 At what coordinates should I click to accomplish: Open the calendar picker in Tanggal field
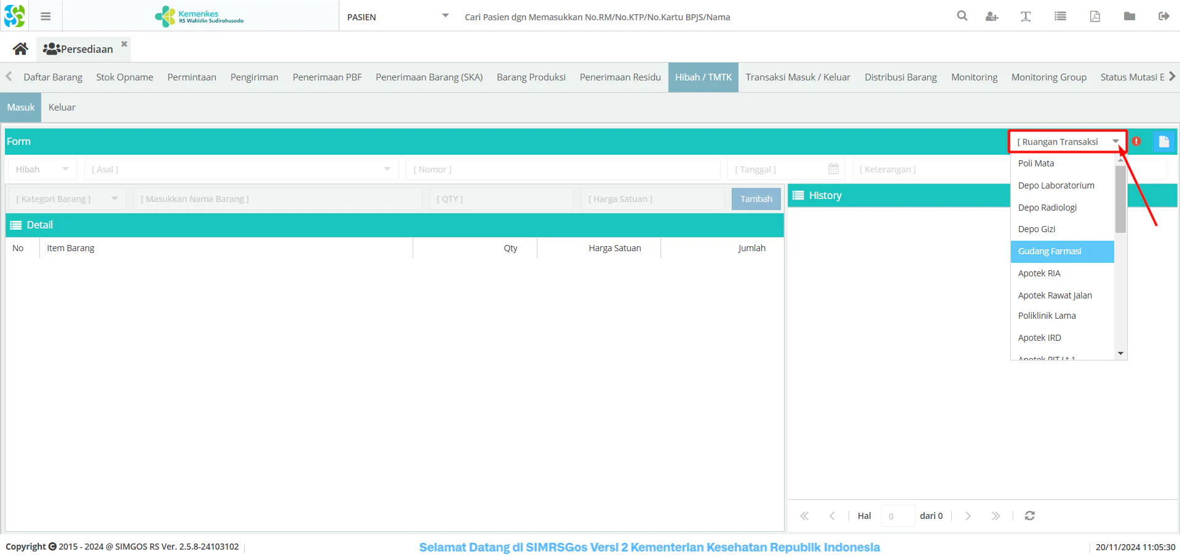point(833,169)
